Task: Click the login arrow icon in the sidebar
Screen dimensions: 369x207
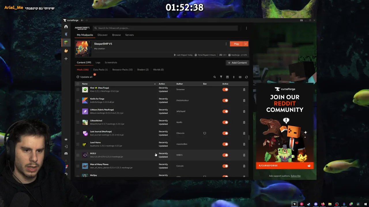Action: point(66,147)
